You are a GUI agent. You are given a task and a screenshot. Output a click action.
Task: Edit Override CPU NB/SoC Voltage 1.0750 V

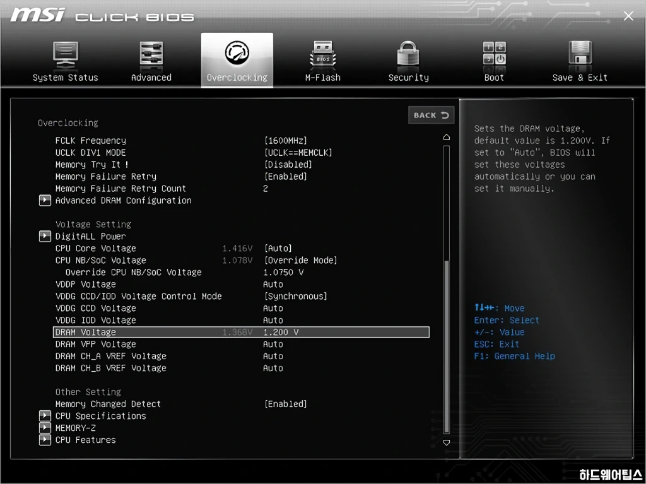[283, 272]
